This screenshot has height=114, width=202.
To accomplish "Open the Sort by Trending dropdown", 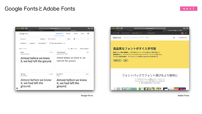I will [85, 48].
